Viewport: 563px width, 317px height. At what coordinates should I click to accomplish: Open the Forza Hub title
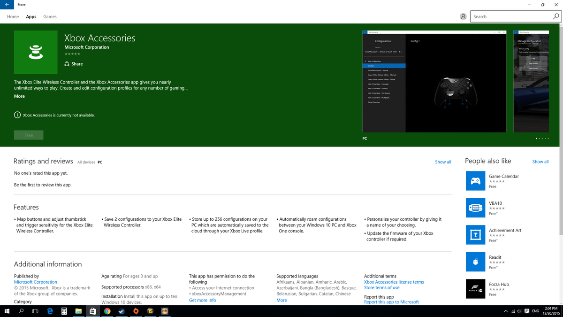pos(499,285)
